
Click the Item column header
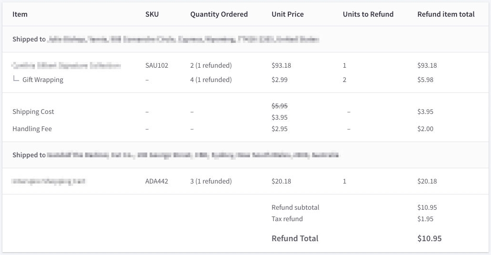[x=20, y=14]
